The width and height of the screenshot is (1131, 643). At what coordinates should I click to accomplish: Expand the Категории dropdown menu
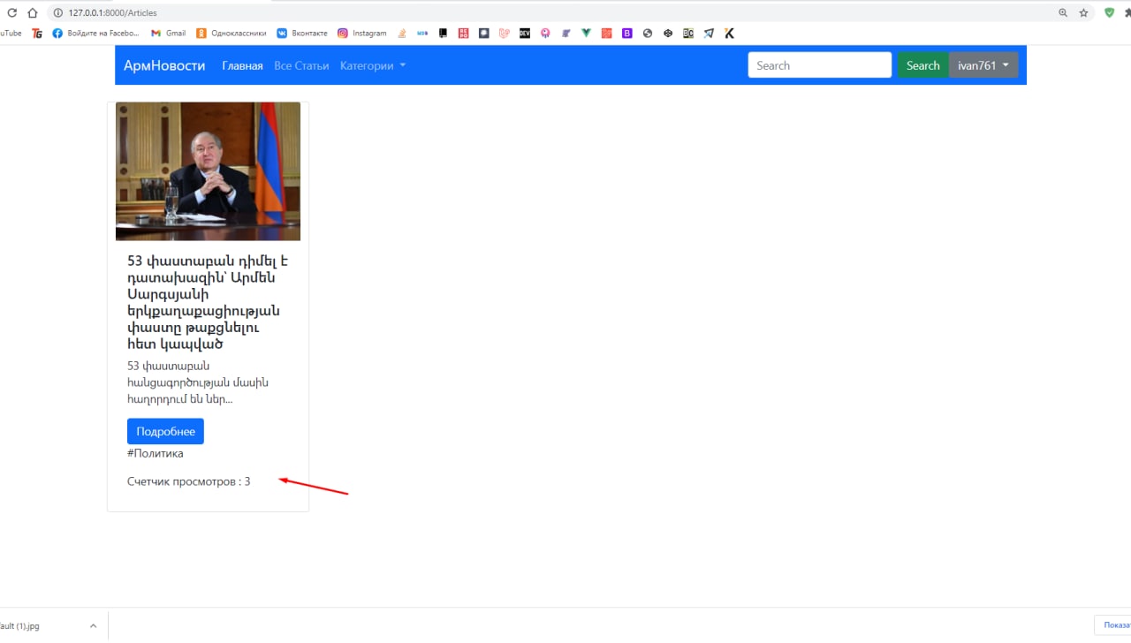tap(372, 65)
